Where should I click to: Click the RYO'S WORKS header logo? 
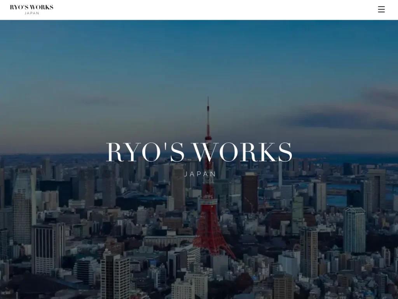point(32,10)
